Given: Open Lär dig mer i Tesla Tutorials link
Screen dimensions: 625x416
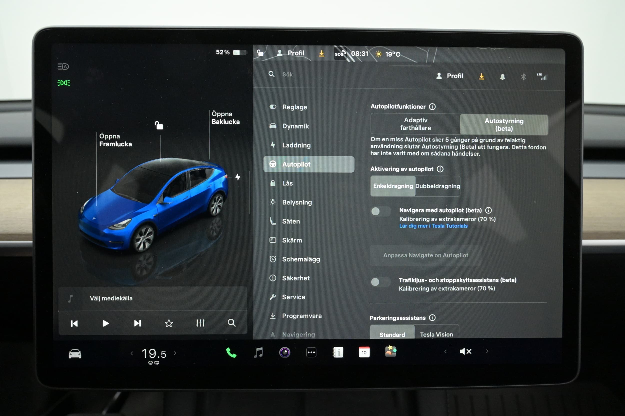Looking at the screenshot, I should pyautogui.click(x=433, y=226).
